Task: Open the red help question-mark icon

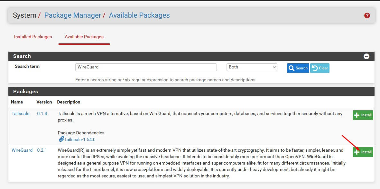Action: [x=367, y=15]
